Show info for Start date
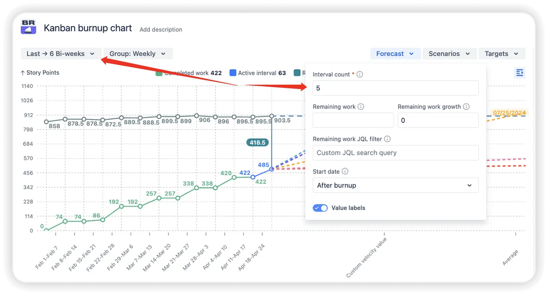Screen dimensions: 548x295 tap(345, 171)
